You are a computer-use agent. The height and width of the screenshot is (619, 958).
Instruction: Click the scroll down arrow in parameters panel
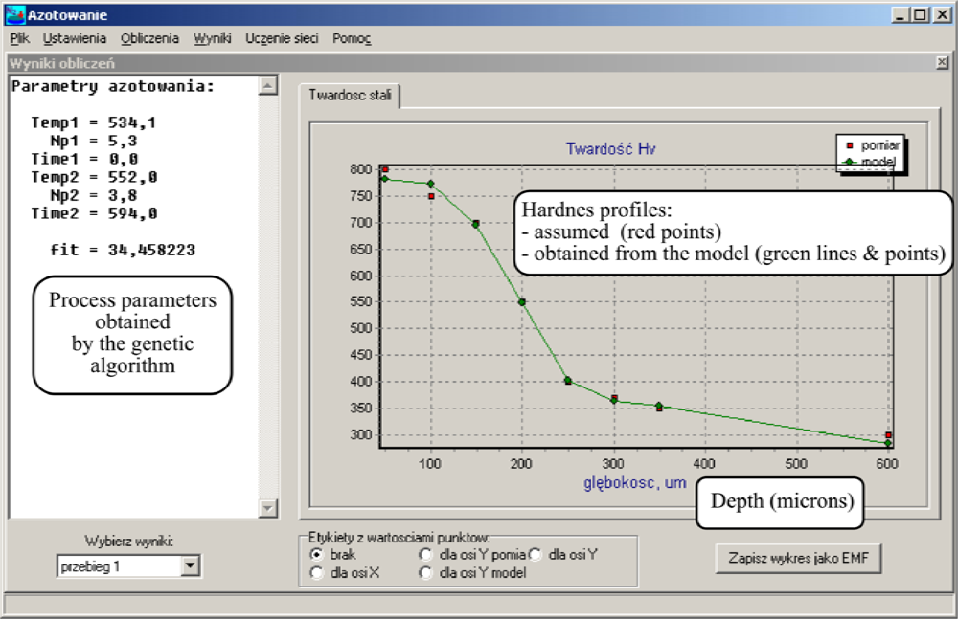268,509
